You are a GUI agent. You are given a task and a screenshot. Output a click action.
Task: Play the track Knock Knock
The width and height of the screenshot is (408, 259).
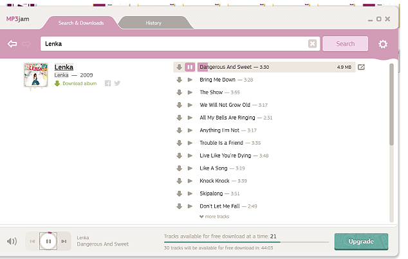click(x=190, y=181)
